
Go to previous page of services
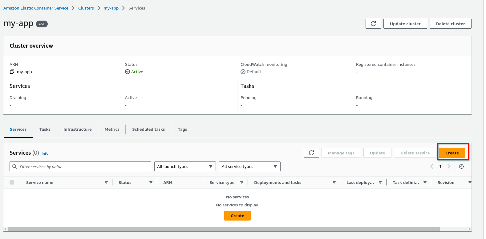tap(432, 166)
